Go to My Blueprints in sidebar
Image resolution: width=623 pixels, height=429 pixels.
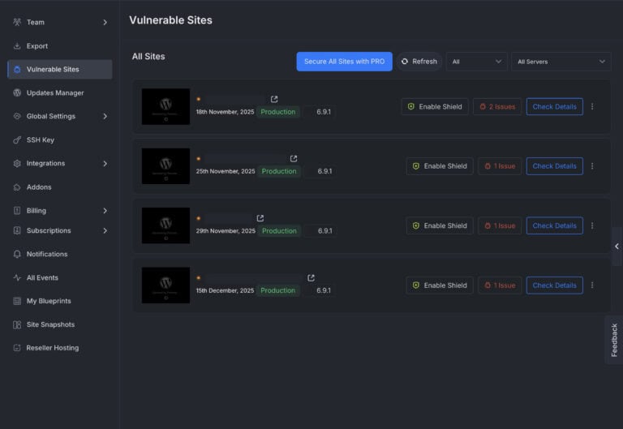(x=48, y=301)
